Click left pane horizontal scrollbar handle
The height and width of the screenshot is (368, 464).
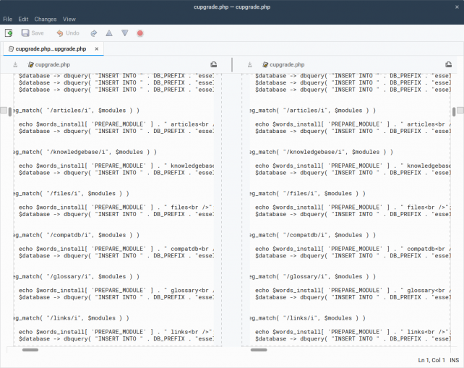[30, 351]
